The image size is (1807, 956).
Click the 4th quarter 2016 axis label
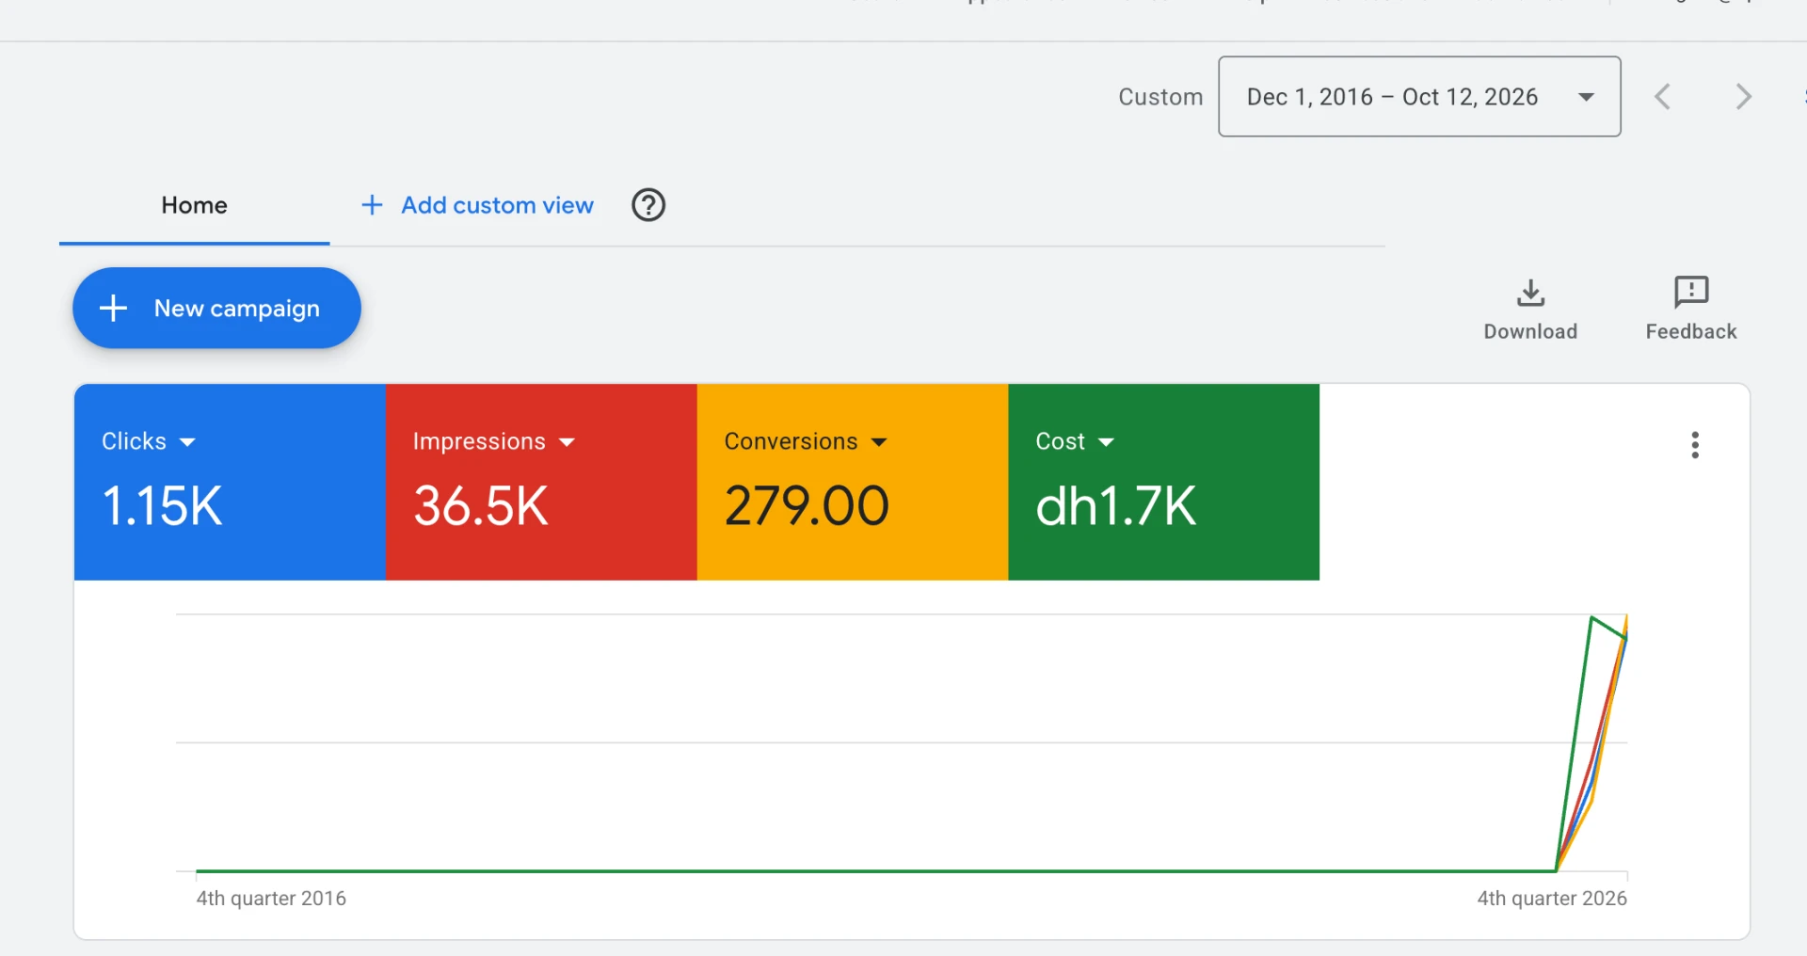point(271,899)
